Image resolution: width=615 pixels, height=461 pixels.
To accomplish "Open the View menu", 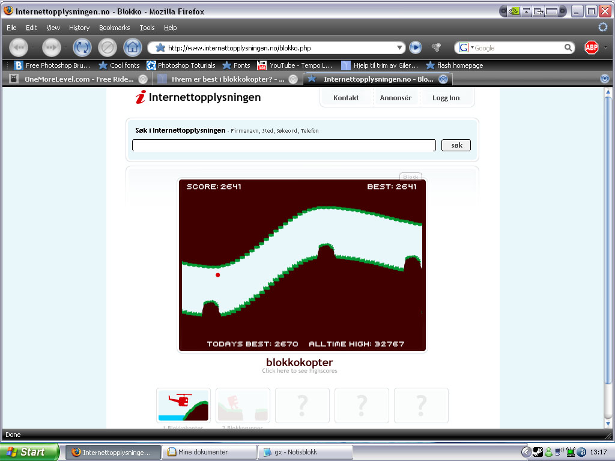I will [53, 28].
